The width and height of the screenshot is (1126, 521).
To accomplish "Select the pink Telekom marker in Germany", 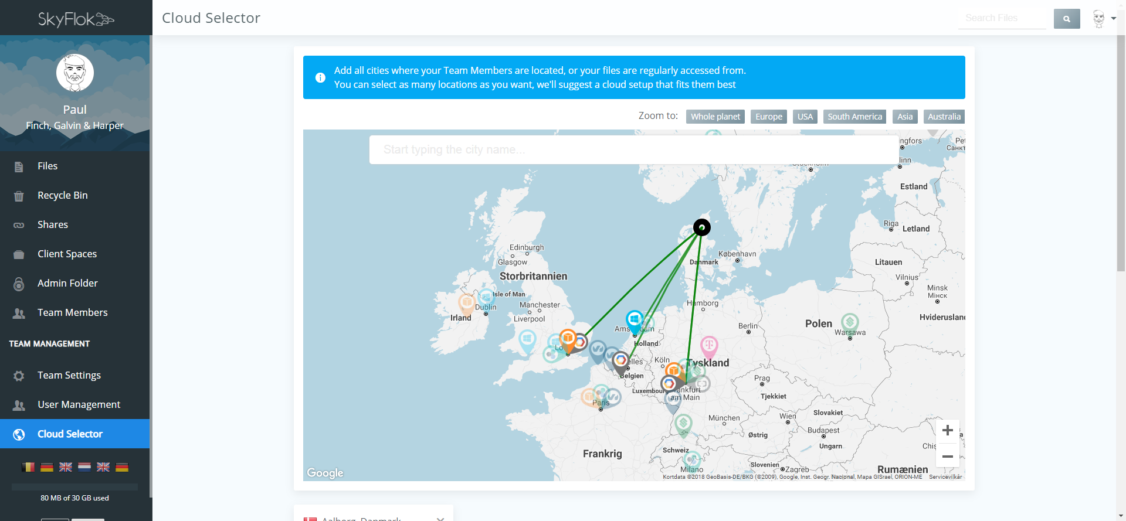I will click(x=709, y=347).
